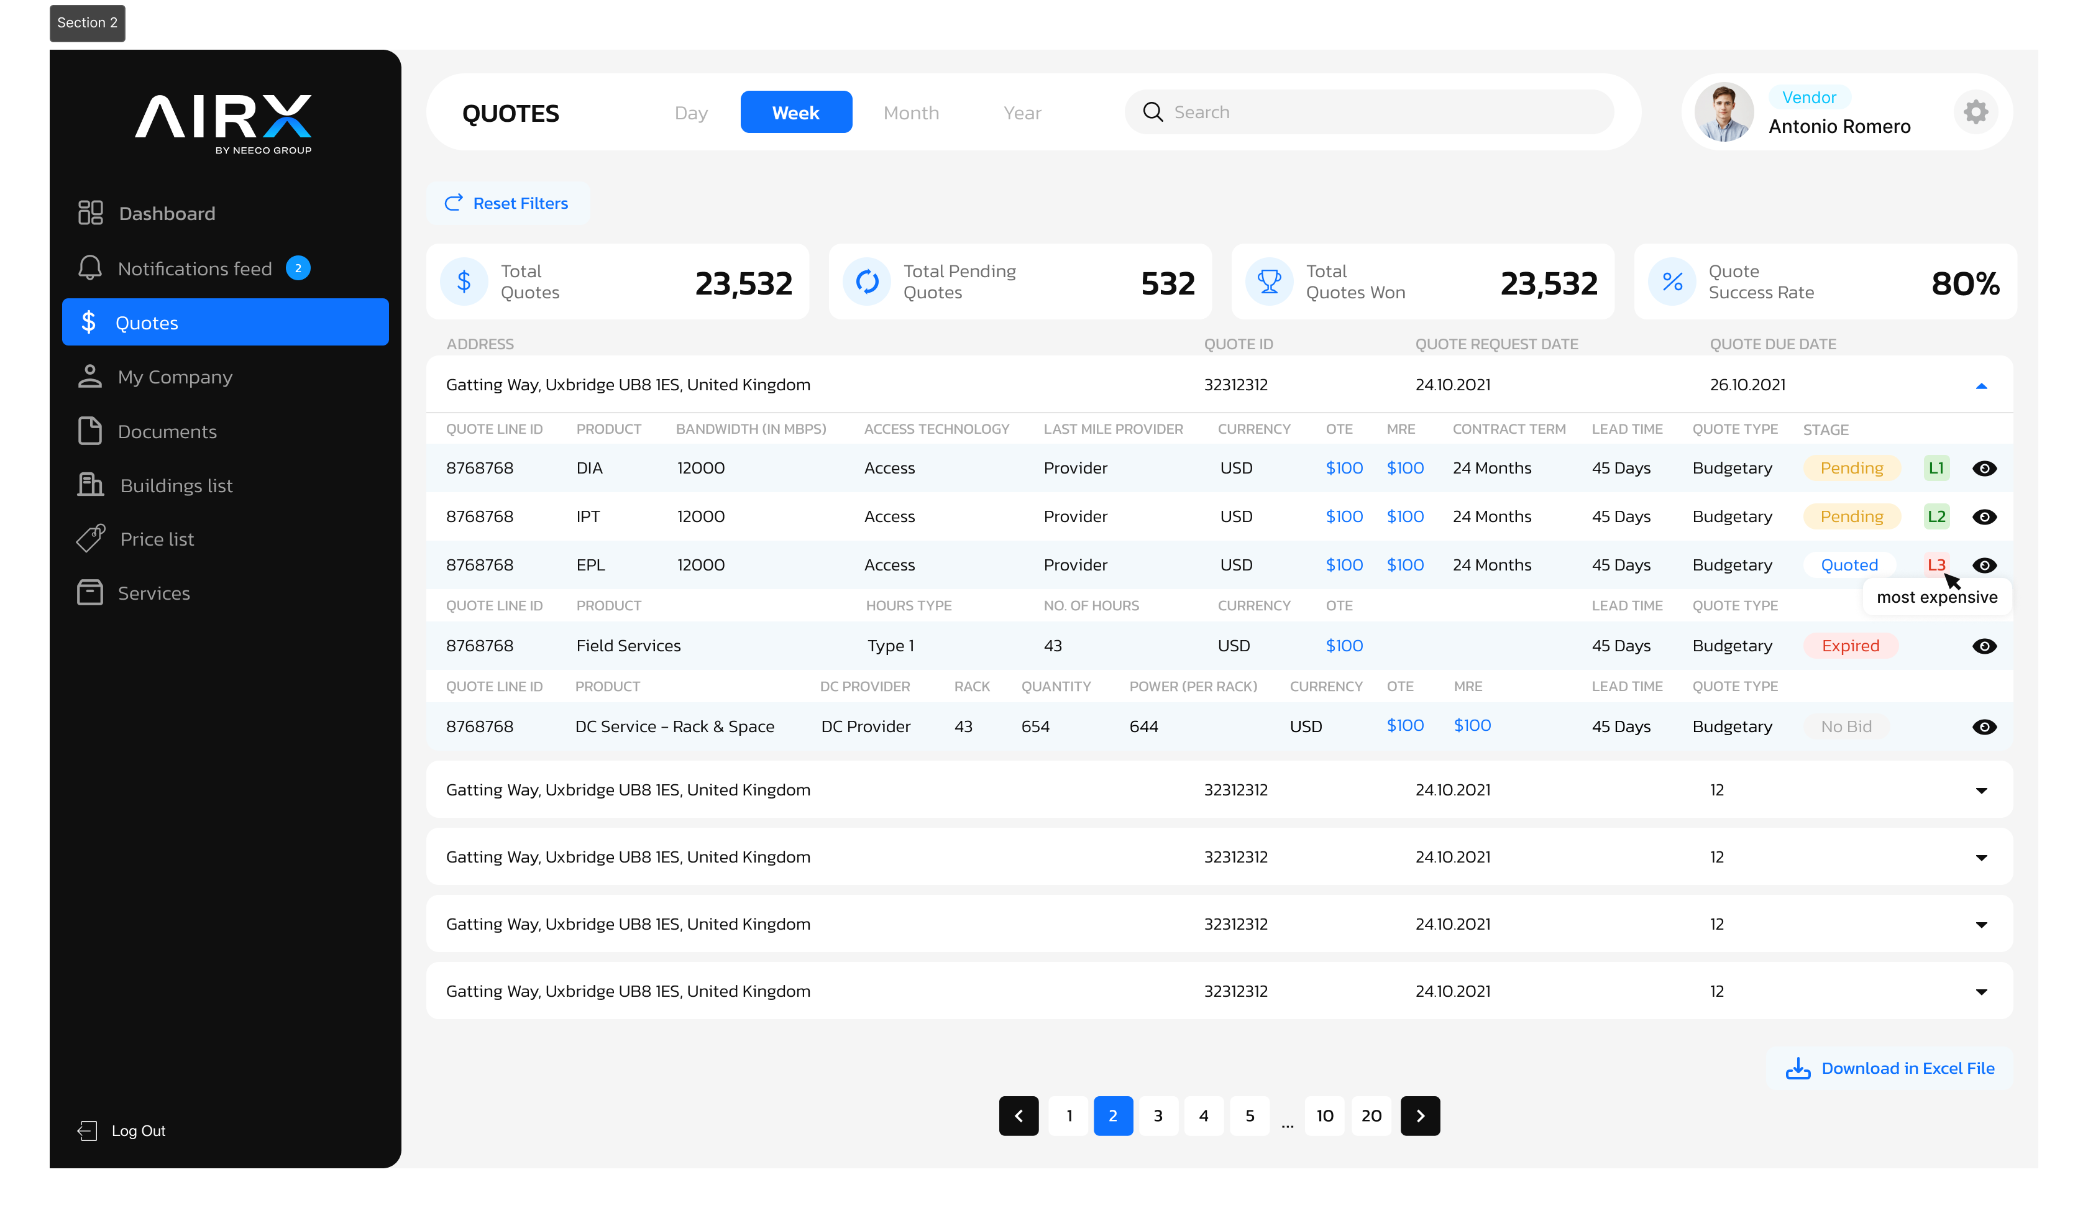Expand the third Gatting Way quote row
Image resolution: width=2088 pixels, height=1218 pixels.
click(x=1981, y=858)
